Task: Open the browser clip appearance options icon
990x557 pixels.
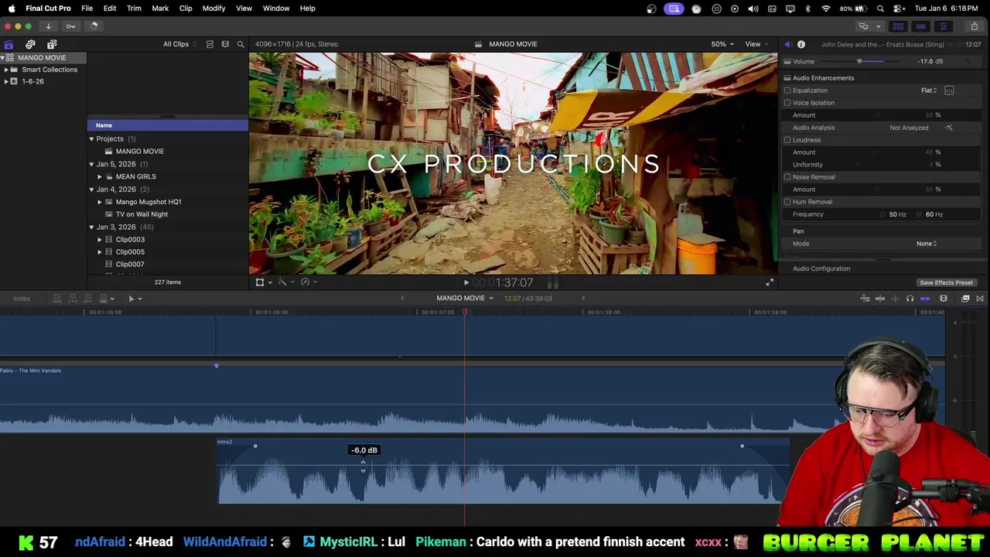Action: (x=225, y=44)
